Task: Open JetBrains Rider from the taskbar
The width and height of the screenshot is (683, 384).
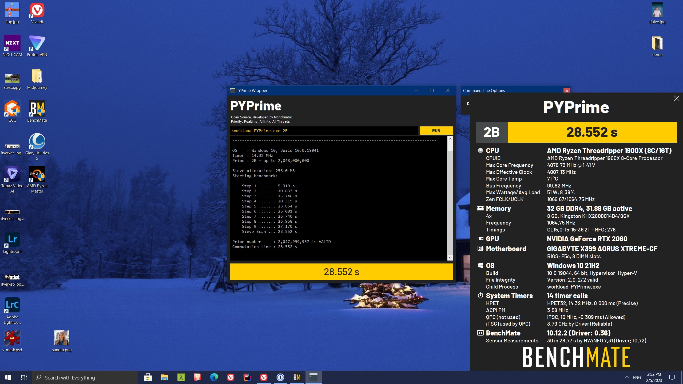Action: point(247,377)
